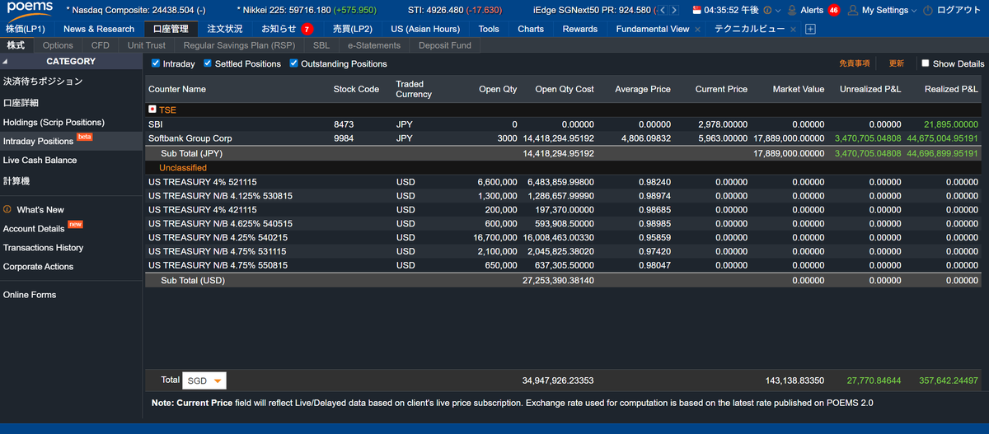The width and height of the screenshot is (989, 434).
Task: Open News & Research menu
Action: 99,29
